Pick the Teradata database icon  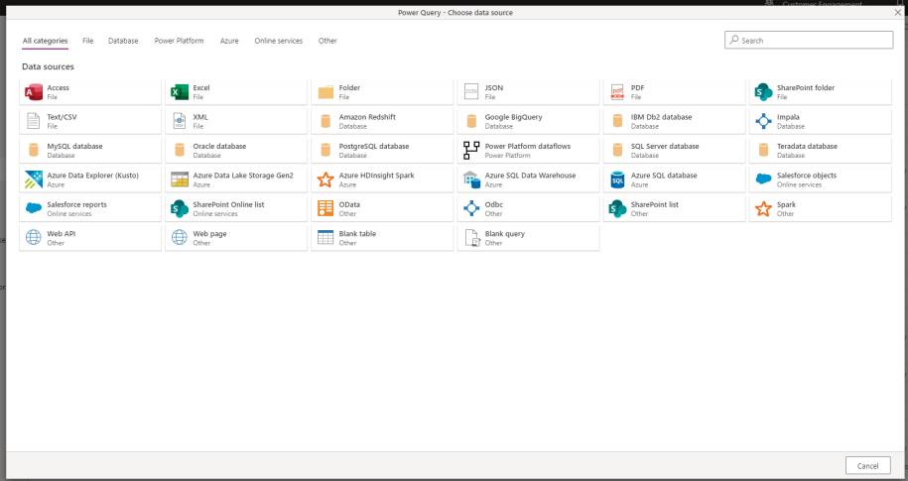coord(763,151)
